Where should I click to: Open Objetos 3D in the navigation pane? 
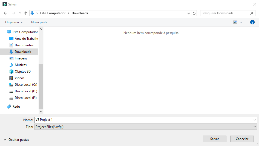[x=23, y=71]
